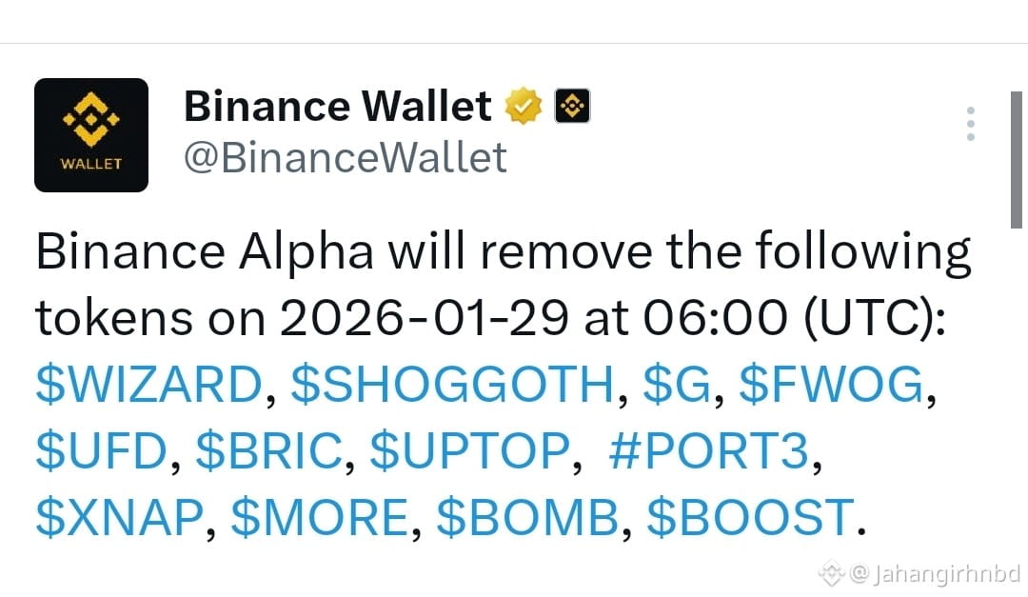Screen dimensions: 1028x597
Task: Open the Binance Wallet display name
Action: [x=337, y=106]
